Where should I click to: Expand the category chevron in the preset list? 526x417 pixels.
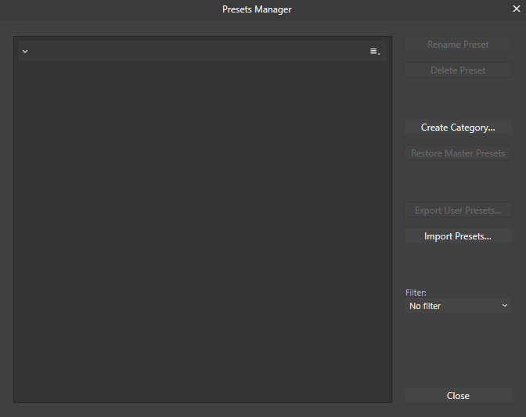(x=25, y=52)
